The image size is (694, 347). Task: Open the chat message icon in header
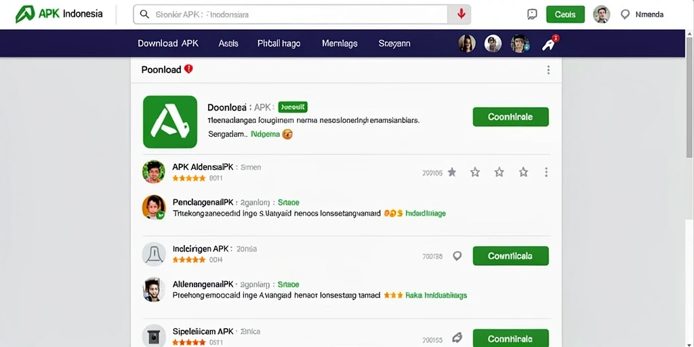(532, 14)
